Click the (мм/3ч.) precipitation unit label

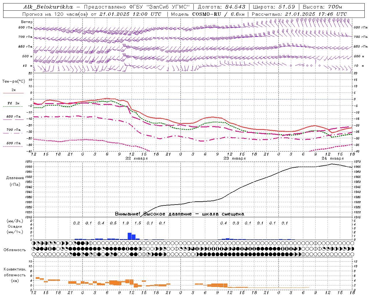point(15,221)
